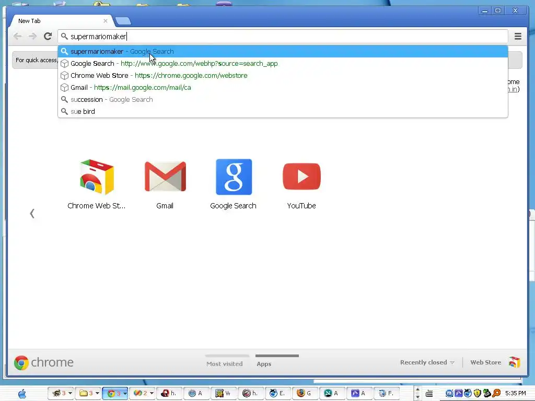535x401 pixels.
Task: Switch to the 'F.' taskbar window
Action: coord(386,393)
